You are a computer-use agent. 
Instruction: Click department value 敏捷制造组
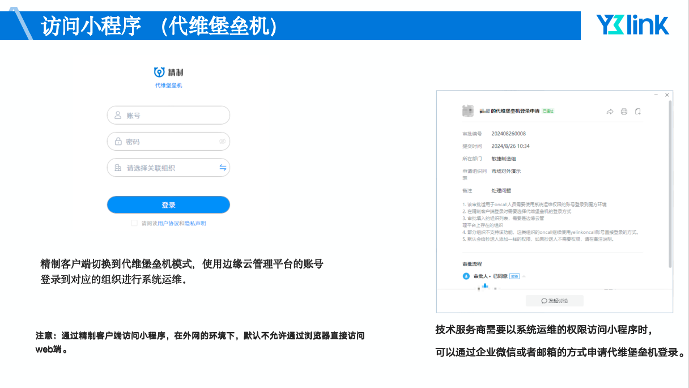coord(504,159)
